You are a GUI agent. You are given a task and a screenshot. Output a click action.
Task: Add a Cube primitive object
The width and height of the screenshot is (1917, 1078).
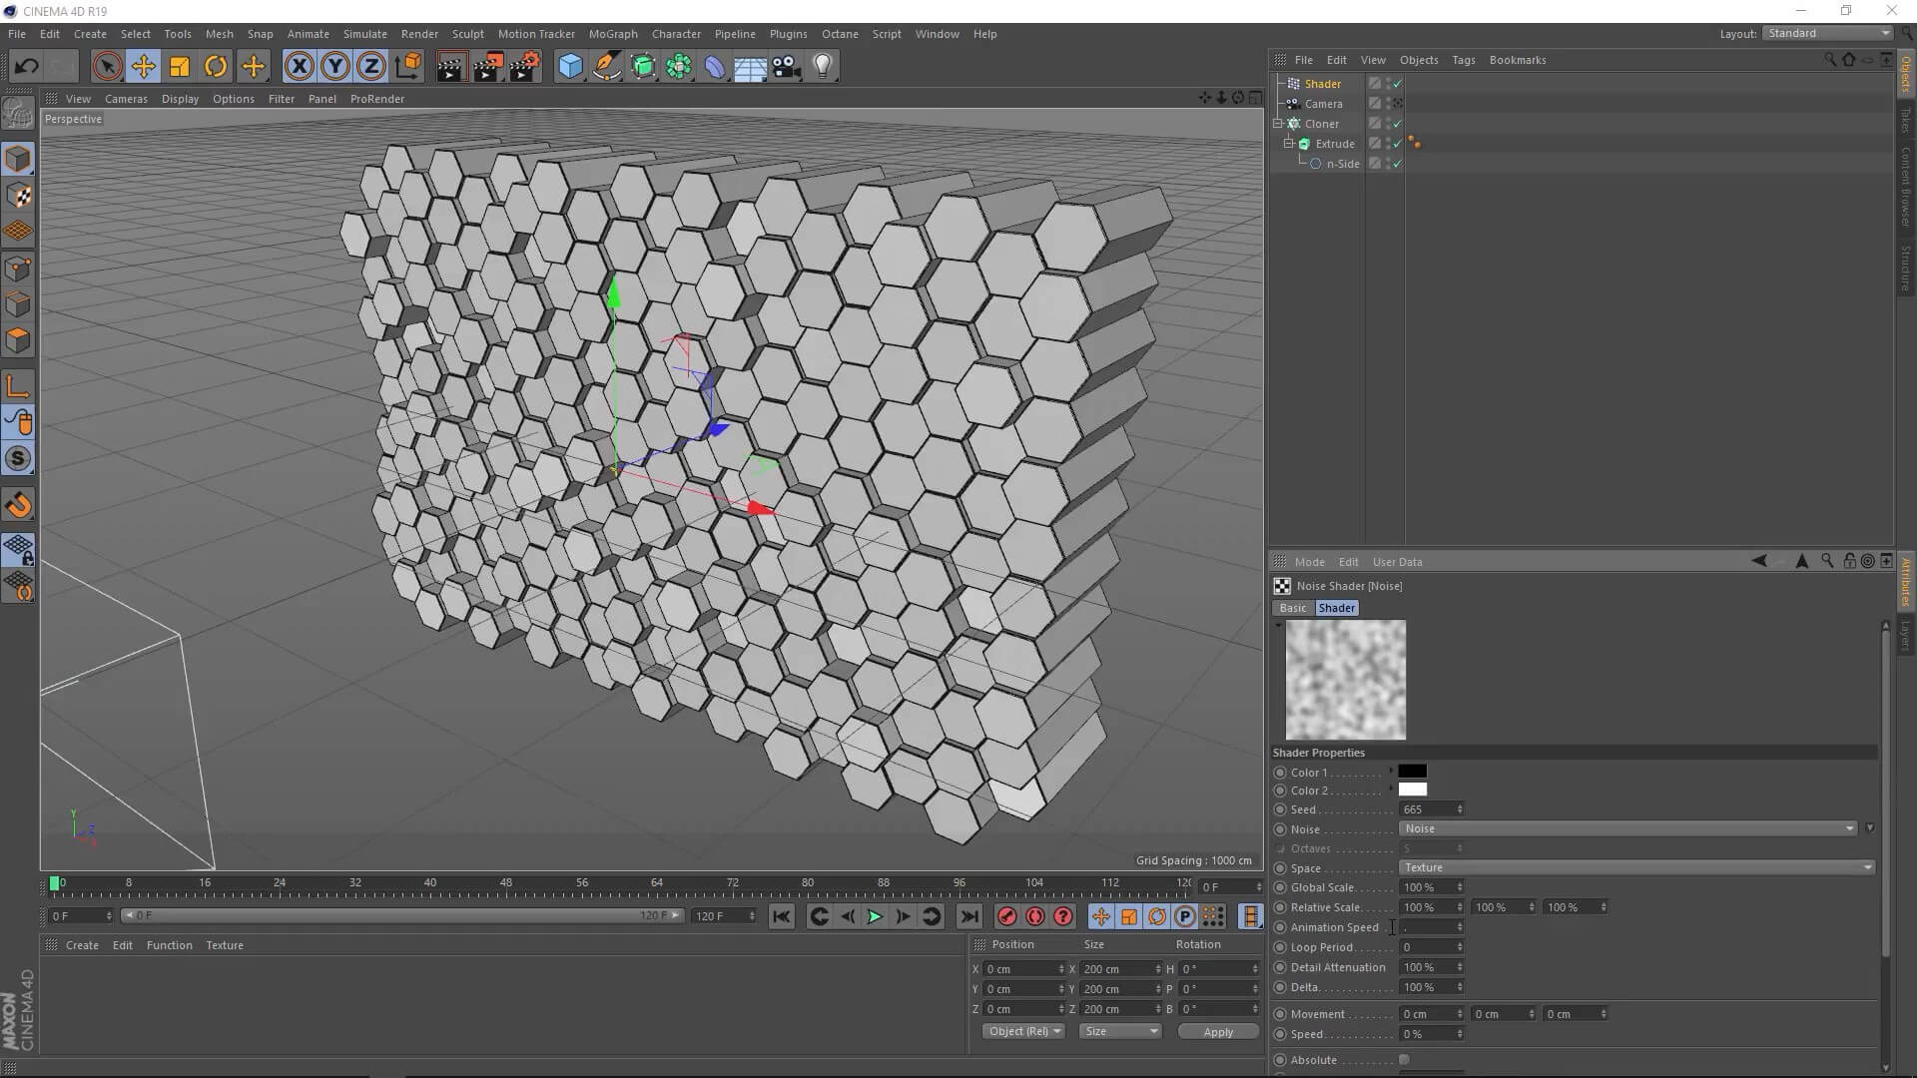pyautogui.click(x=570, y=67)
